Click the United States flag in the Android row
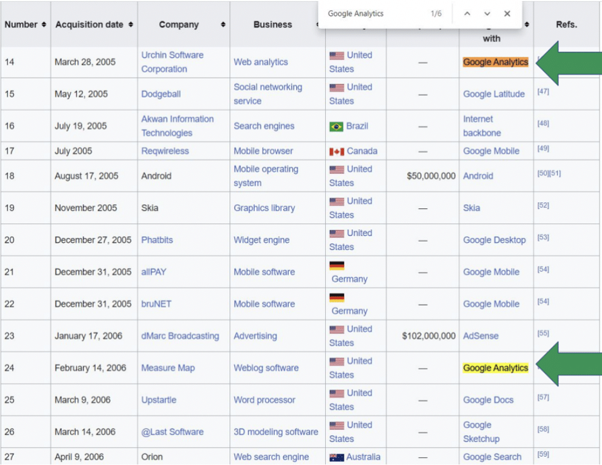Viewport: 602px width, 465px height. (337, 169)
